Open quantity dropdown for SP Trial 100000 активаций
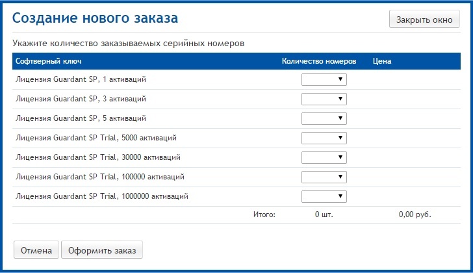This screenshot has width=473, height=273. point(324,177)
